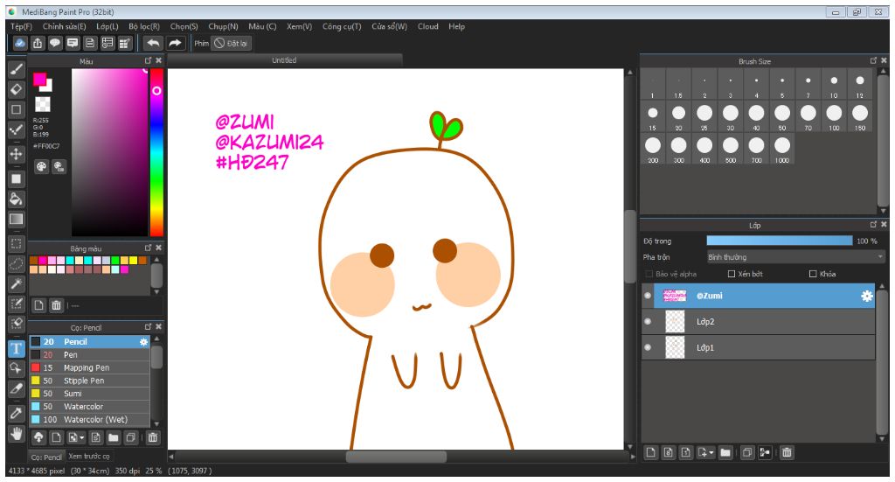
Task: Open the Pencil brush settings gear
Action: tap(143, 342)
